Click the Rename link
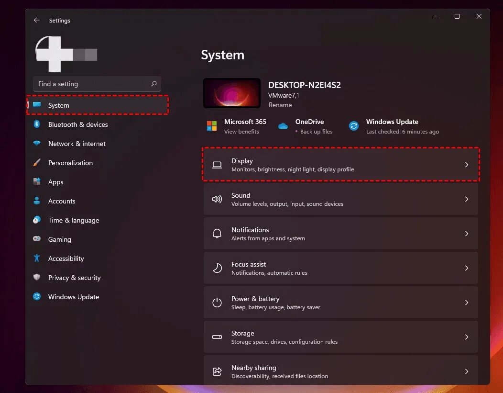Viewport: 503px width, 393px height. click(280, 105)
